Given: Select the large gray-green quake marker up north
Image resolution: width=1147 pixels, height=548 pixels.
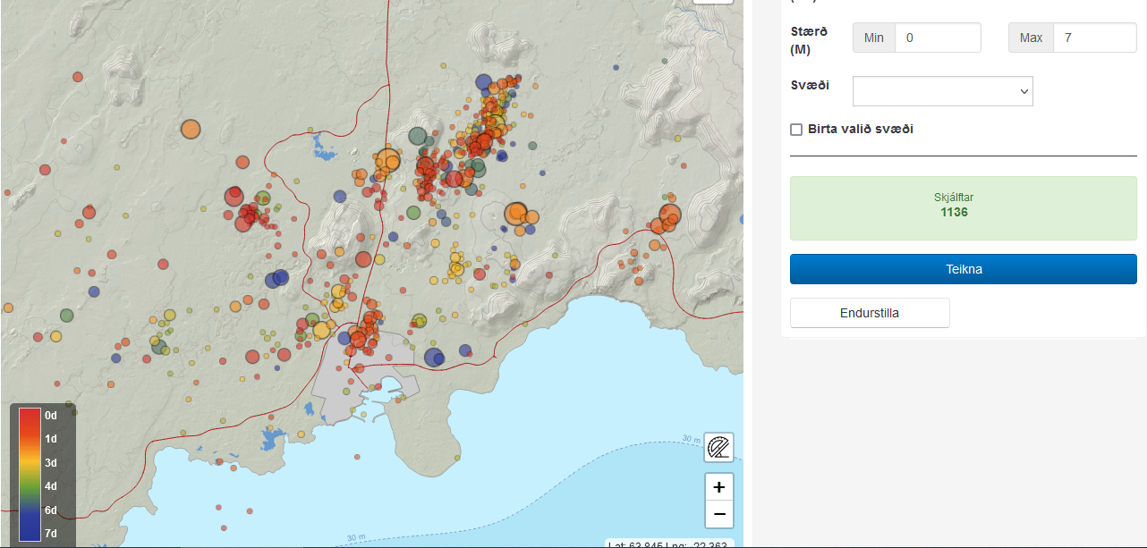Looking at the screenshot, I should click(x=417, y=137).
